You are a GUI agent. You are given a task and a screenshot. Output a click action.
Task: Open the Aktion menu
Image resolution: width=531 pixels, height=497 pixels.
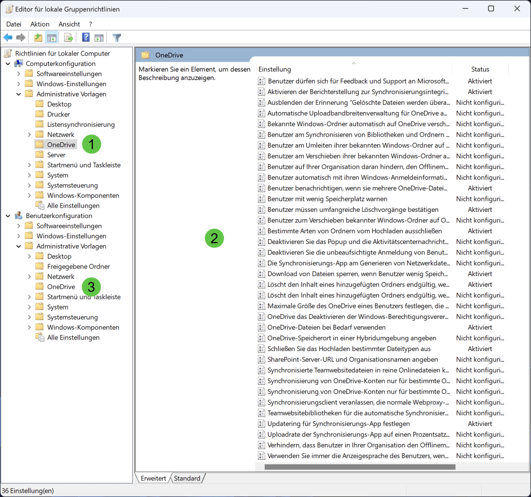click(x=39, y=24)
